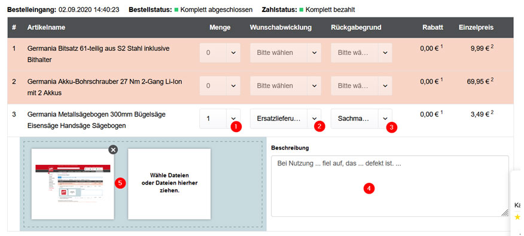Click the green Zahlstatus indicator square
Screen dimensions: 524x236
[301, 10]
